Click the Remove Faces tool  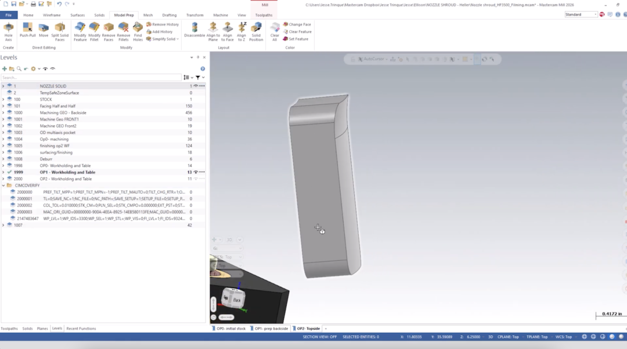pos(109,31)
